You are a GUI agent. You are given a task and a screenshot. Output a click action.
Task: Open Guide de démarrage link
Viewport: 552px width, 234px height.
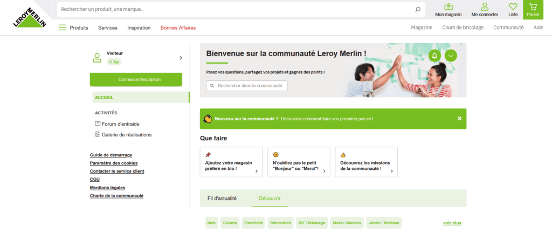(x=111, y=155)
